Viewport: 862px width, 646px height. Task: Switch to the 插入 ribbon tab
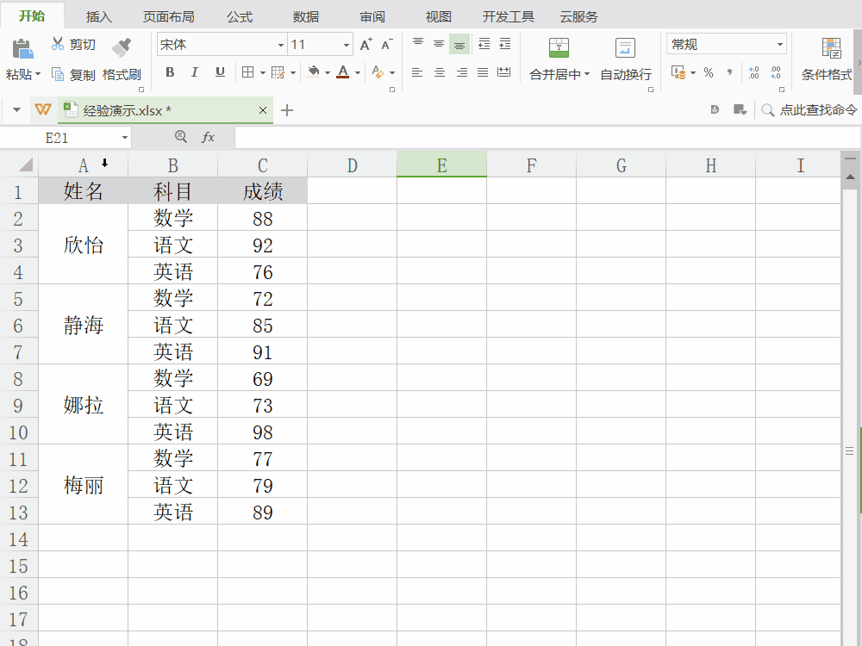(x=99, y=17)
